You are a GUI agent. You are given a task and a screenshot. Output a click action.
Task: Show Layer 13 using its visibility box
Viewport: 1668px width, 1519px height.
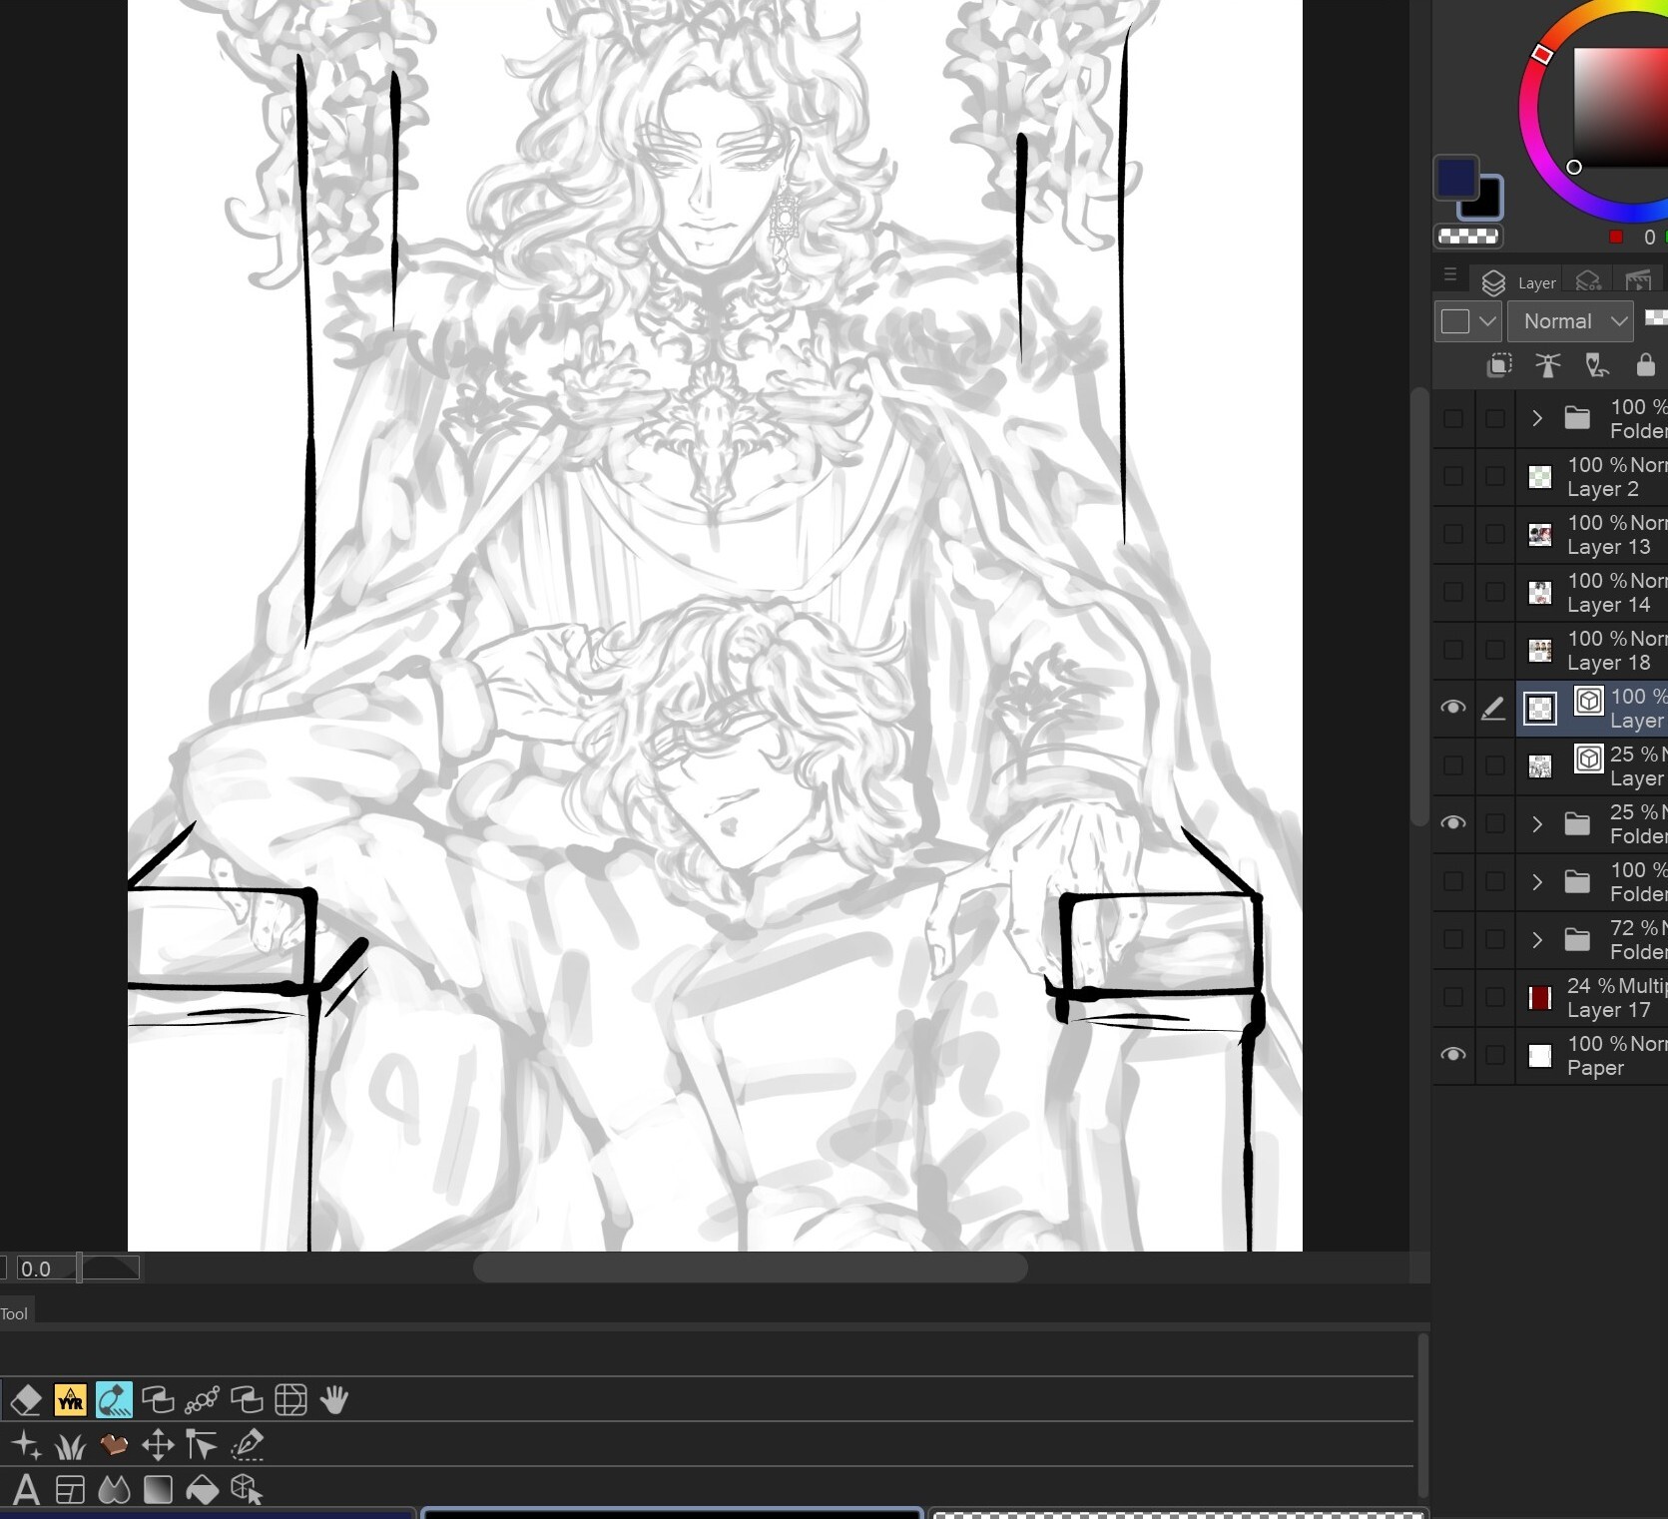1453,534
